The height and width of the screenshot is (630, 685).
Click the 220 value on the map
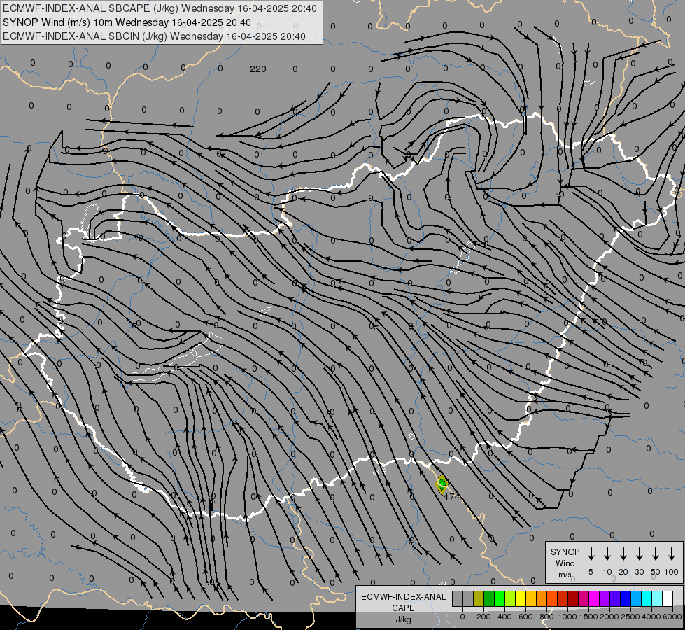258,69
